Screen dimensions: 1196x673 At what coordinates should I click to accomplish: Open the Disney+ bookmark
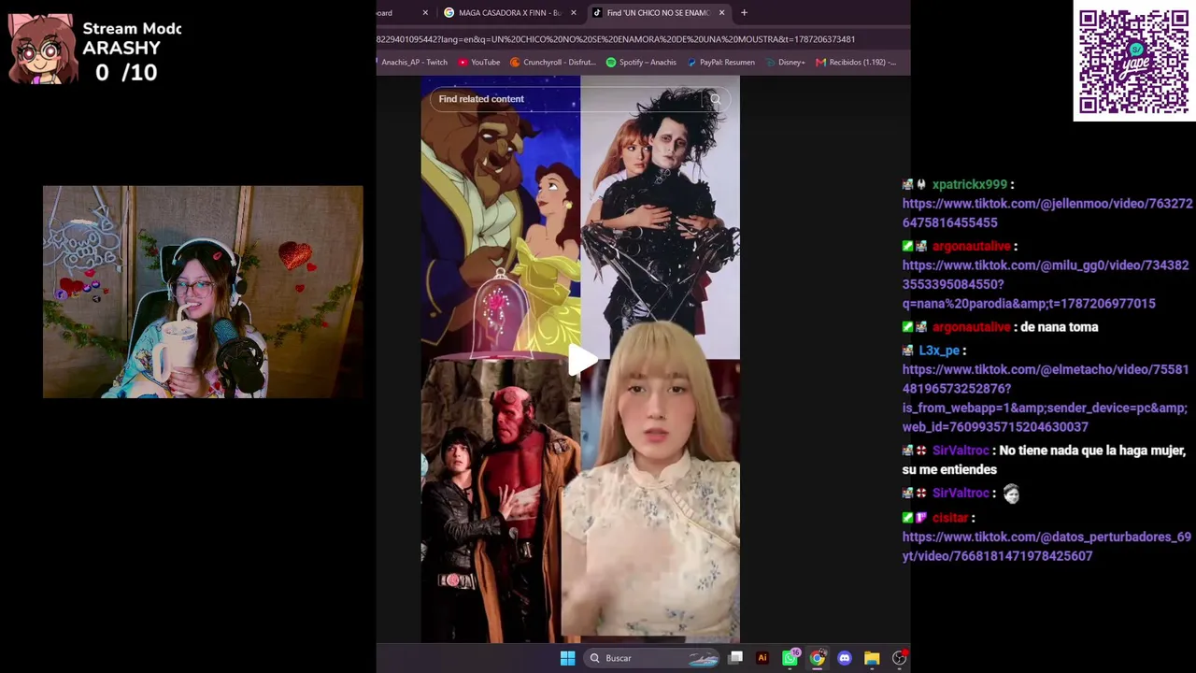[785, 63]
